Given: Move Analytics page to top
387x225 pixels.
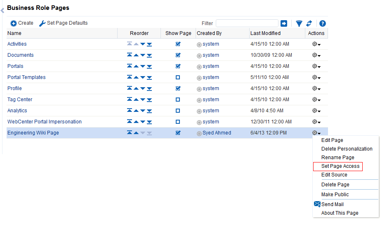Looking at the screenshot, I should [129, 110].
